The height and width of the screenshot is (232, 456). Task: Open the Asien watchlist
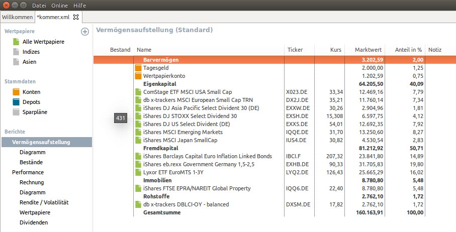[29, 62]
